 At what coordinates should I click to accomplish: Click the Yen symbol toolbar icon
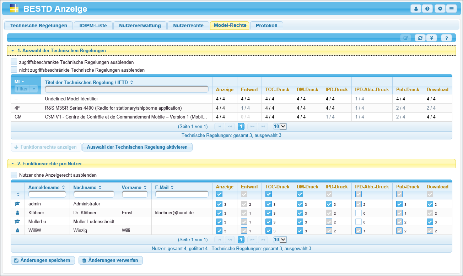pos(431,38)
